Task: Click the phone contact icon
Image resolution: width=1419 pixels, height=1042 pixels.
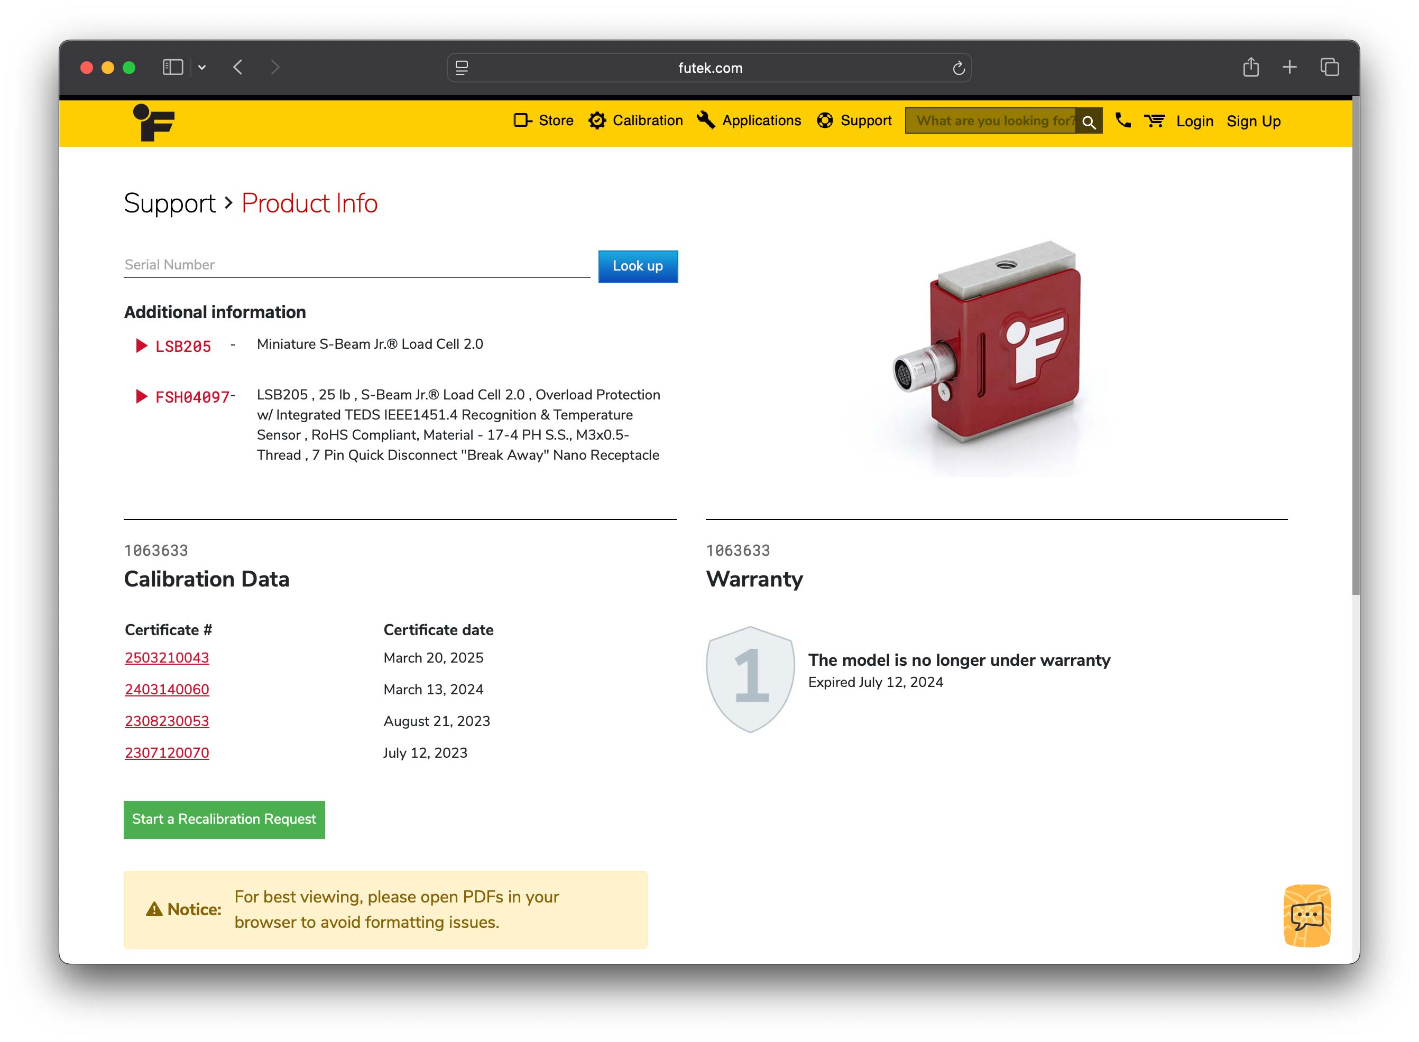Action: click(1122, 120)
